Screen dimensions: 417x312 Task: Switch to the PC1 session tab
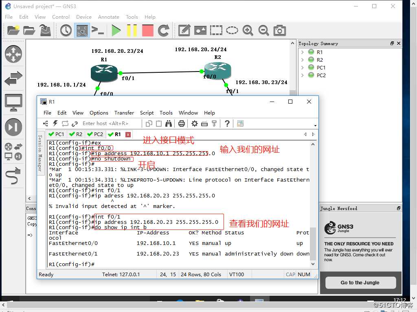click(56, 134)
